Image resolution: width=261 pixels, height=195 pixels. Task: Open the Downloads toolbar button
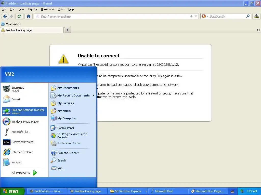[x=256, y=16]
